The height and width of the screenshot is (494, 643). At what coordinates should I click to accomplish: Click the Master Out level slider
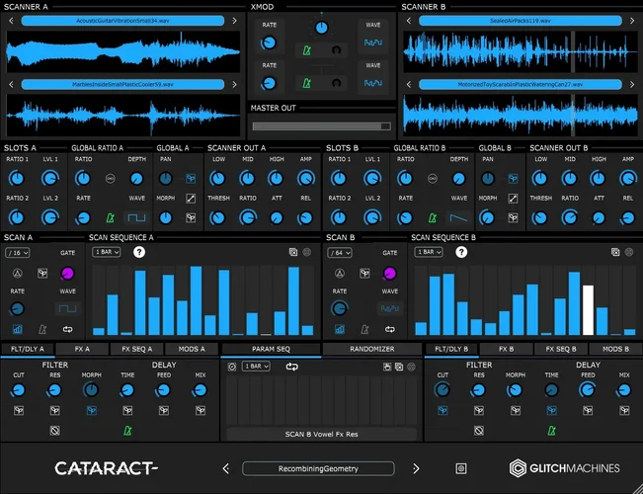[321, 126]
